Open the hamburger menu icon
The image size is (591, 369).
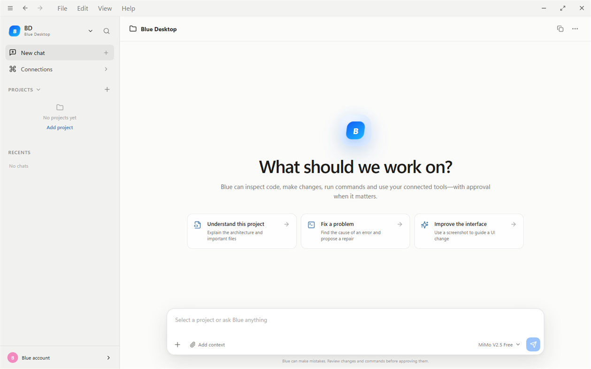point(10,8)
